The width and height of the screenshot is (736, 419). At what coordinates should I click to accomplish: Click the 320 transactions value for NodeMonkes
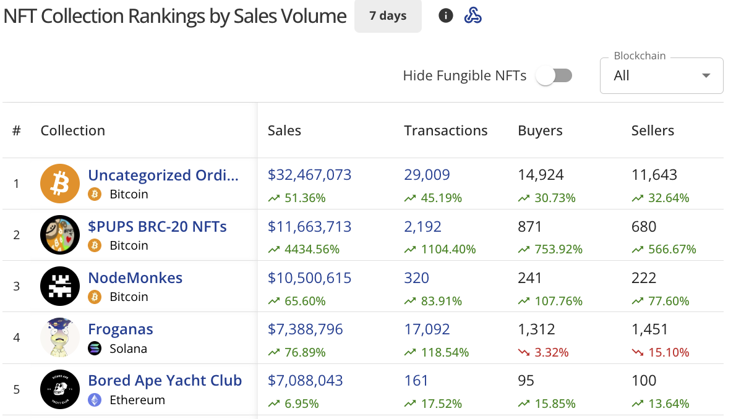click(x=417, y=277)
